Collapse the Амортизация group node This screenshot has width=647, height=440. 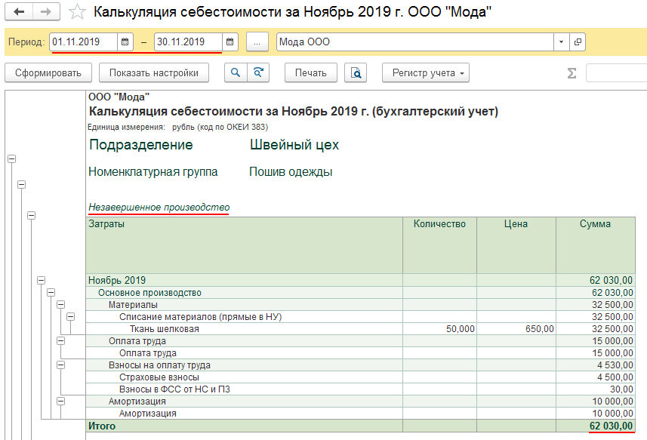(x=61, y=402)
